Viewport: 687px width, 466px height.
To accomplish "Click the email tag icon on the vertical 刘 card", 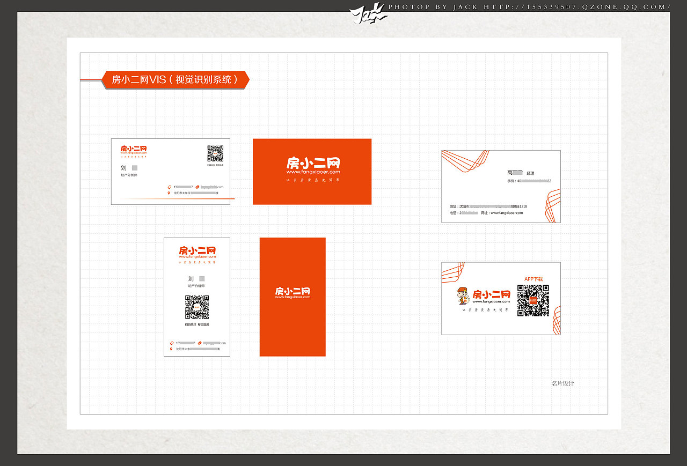I will [200, 343].
